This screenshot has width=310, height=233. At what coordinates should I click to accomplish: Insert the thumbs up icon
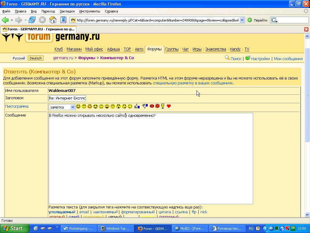click(x=137, y=106)
